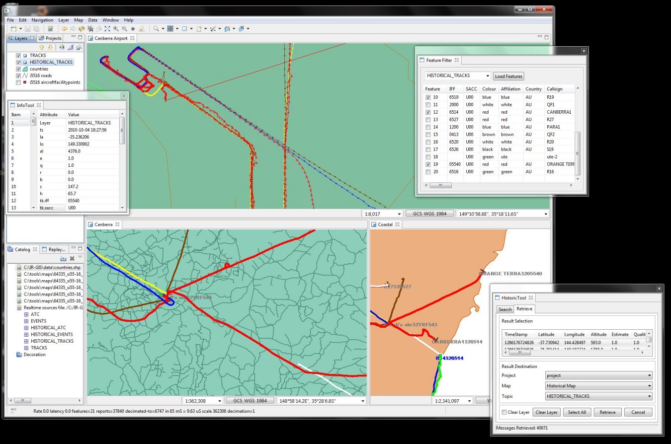Expand the HISTORICAL_ATC node in Catalog
Screen dimensions: 671x444
coord(26,328)
